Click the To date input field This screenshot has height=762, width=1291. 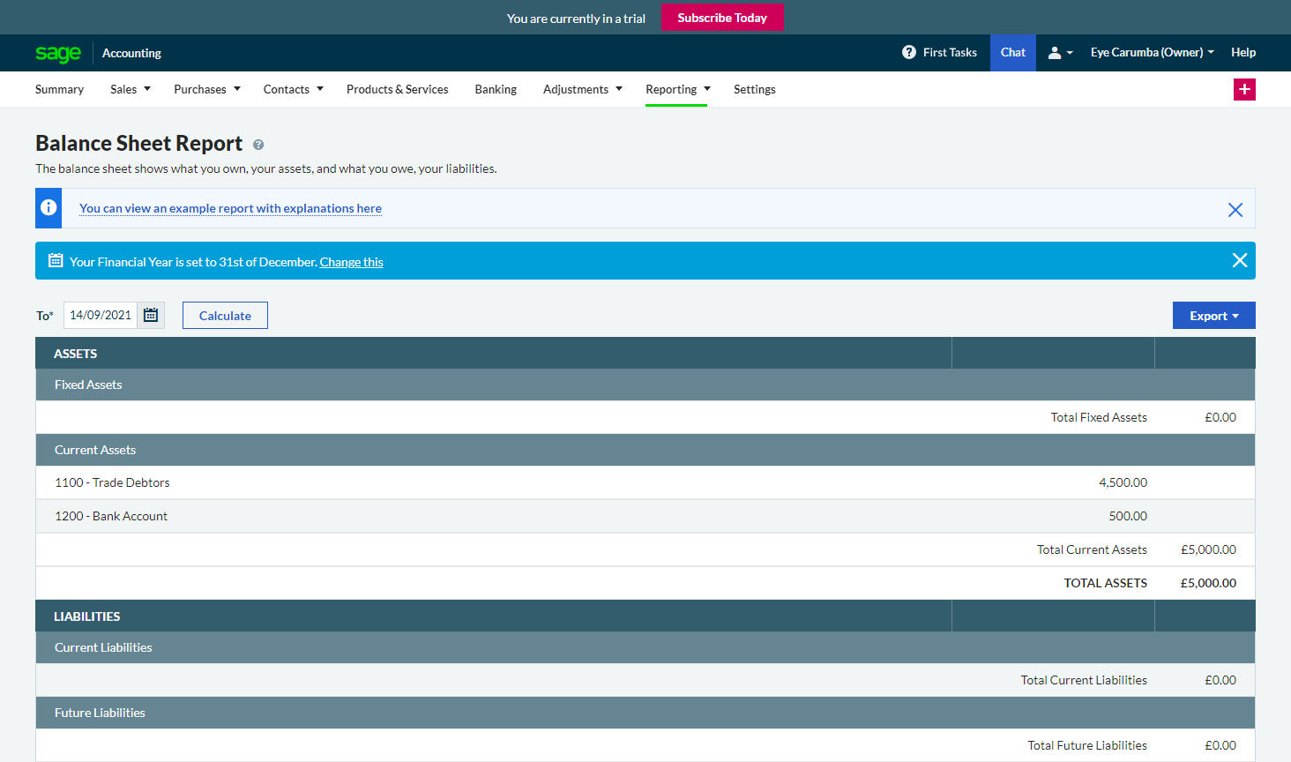coord(101,315)
